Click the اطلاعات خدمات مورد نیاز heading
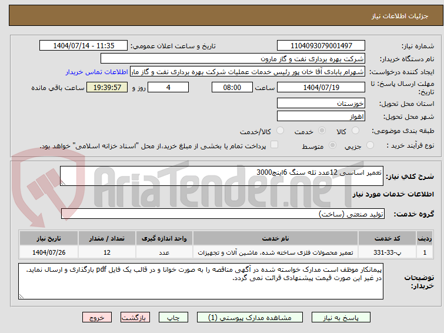This screenshot has width=444, height=333. 393,194
